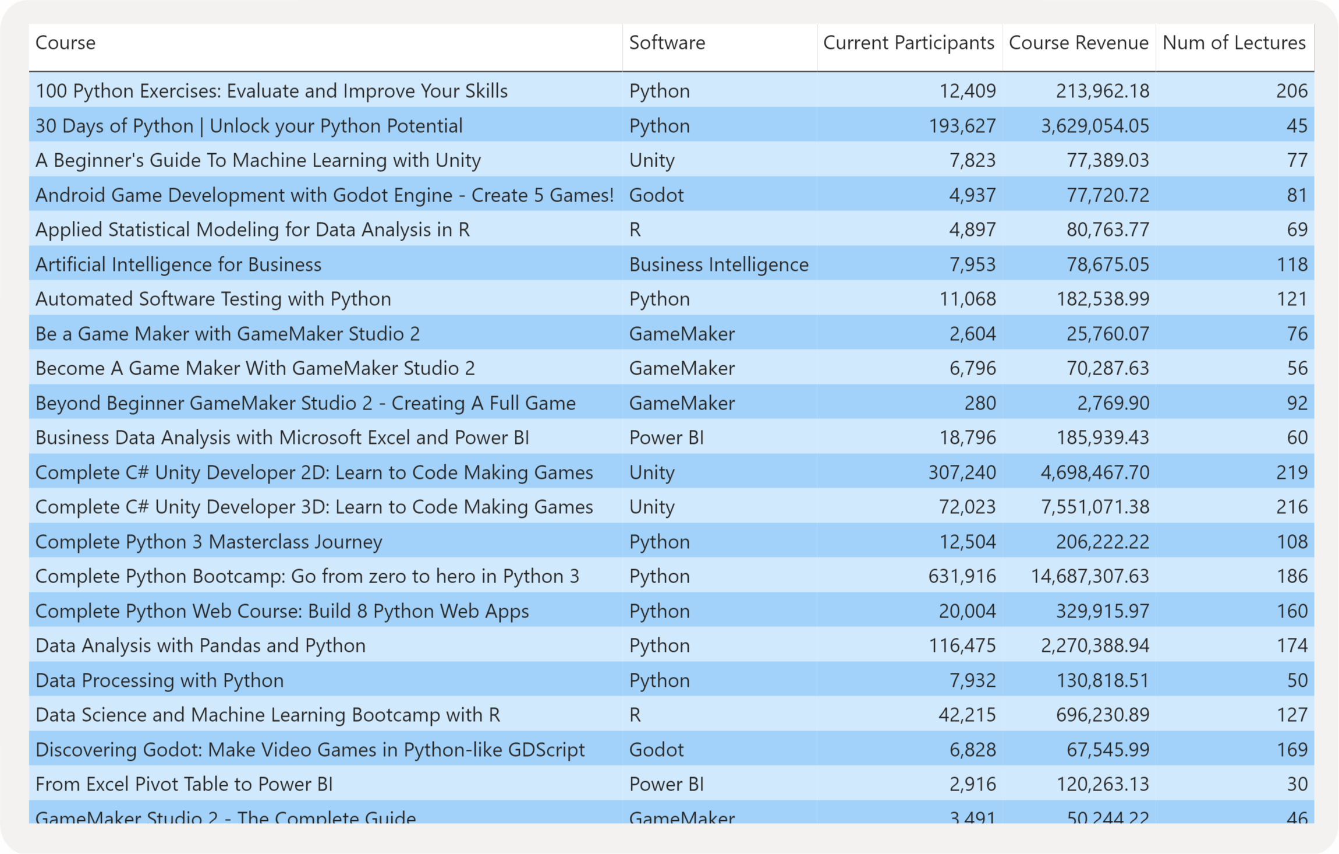This screenshot has width=1339, height=854.
Task: Click Data Analysis with Pandas and Python
Action: [x=200, y=645]
